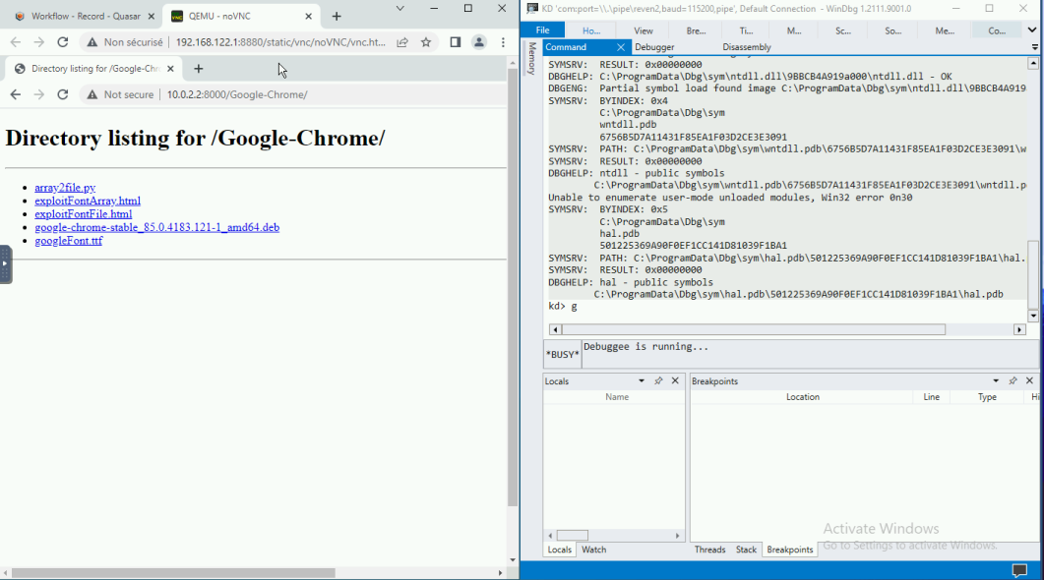This screenshot has width=1044, height=580.
Task: Open the googleFont.ttf link
Action: (69, 241)
